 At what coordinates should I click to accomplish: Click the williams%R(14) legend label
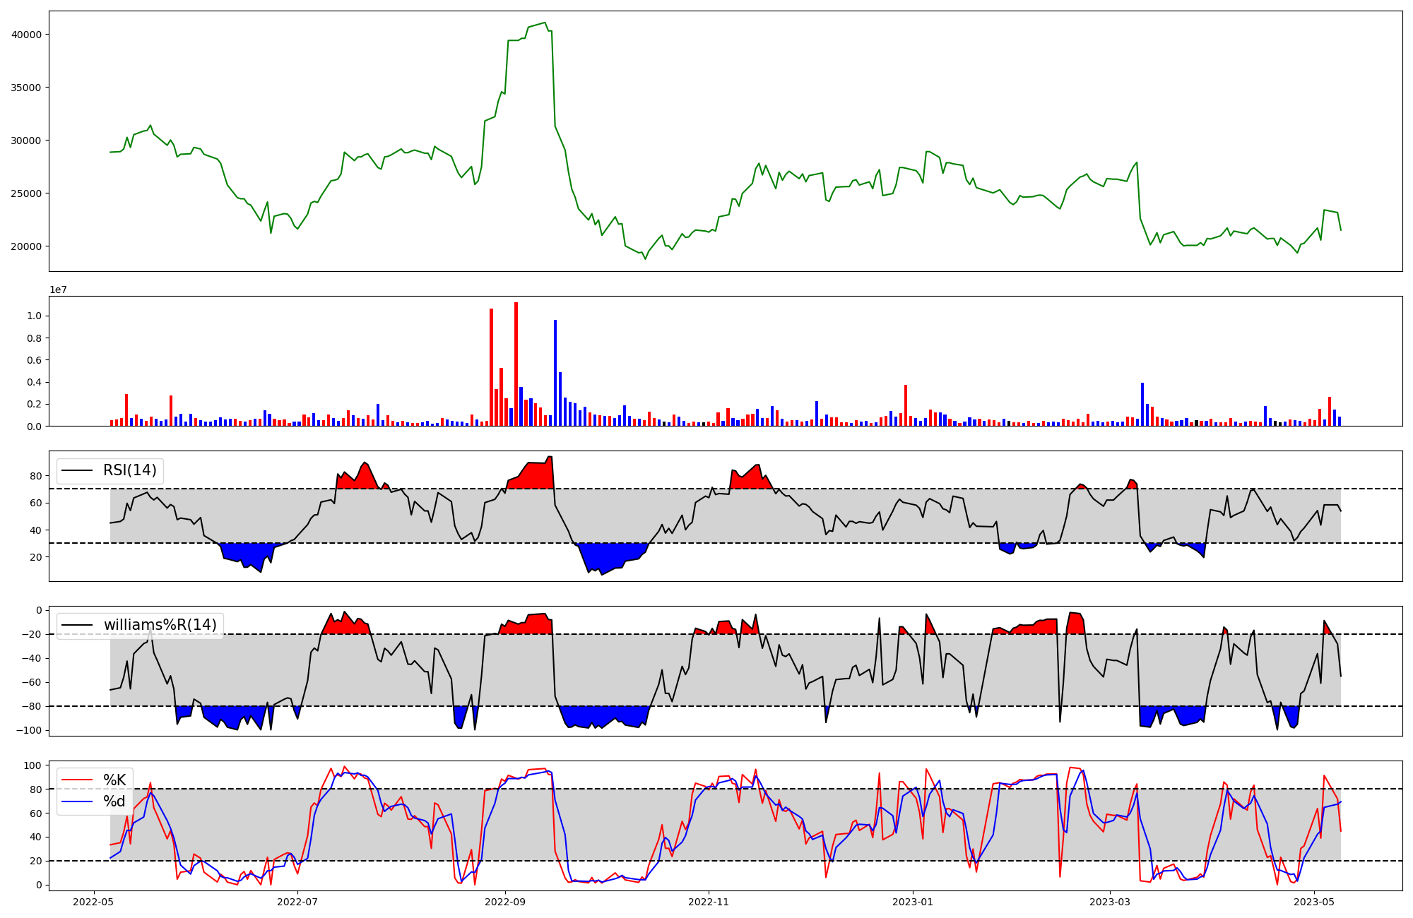(160, 625)
